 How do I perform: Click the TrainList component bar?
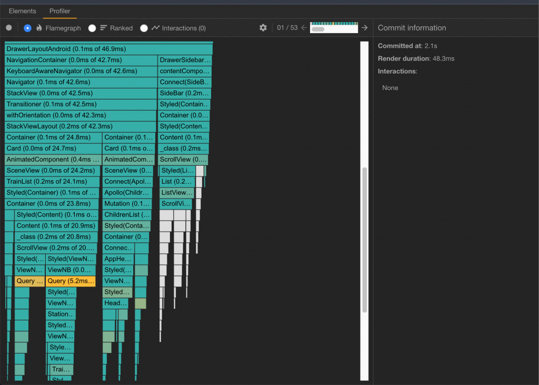(x=52, y=182)
